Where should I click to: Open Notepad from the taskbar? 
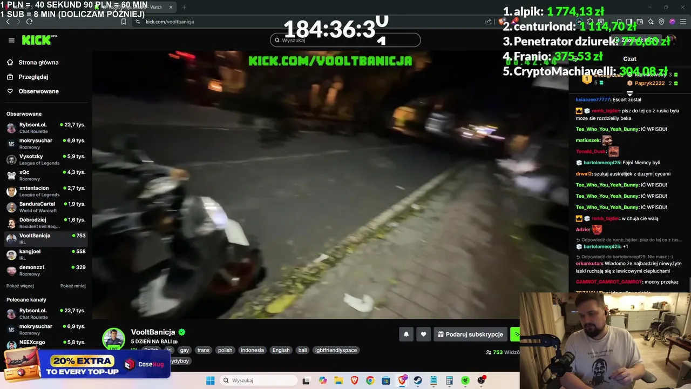pos(433,380)
